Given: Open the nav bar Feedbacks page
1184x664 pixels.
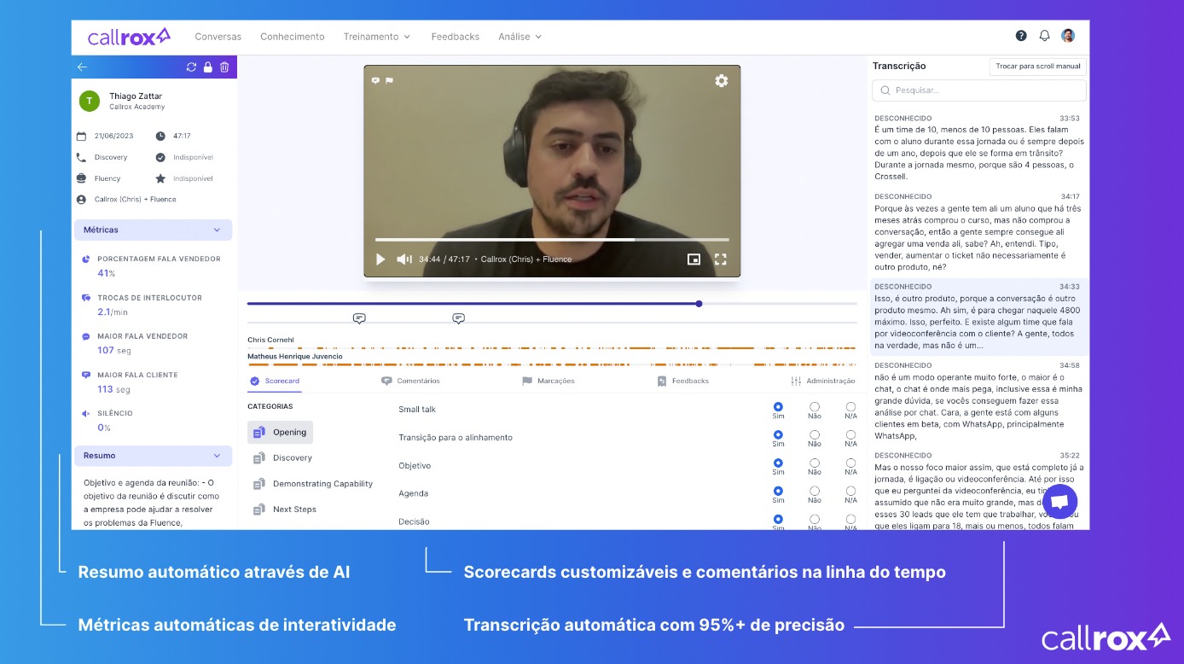Looking at the screenshot, I should [x=455, y=37].
